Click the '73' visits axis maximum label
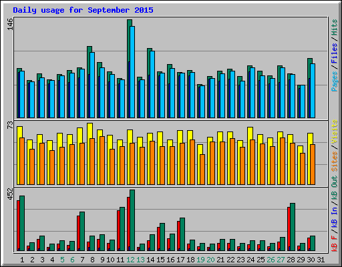 coord(10,125)
